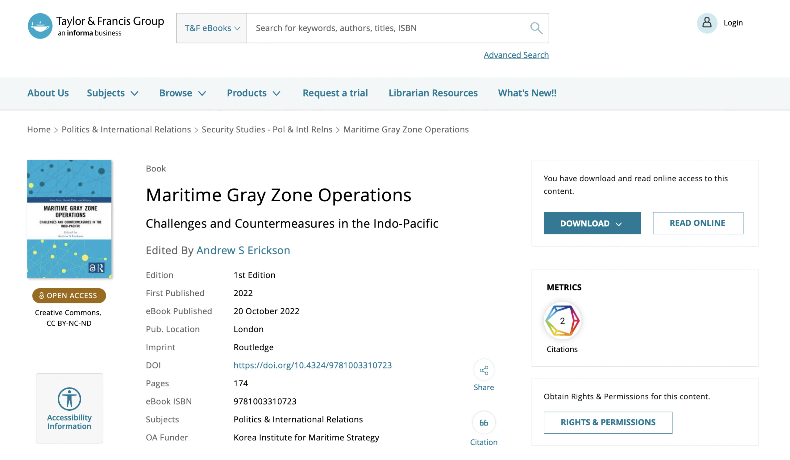Open the DOI link
The width and height of the screenshot is (790, 460).
(313, 365)
